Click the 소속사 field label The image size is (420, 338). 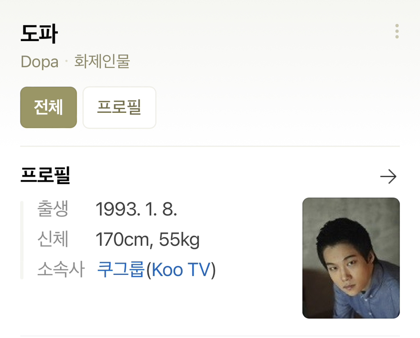pyautogui.click(x=60, y=269)
